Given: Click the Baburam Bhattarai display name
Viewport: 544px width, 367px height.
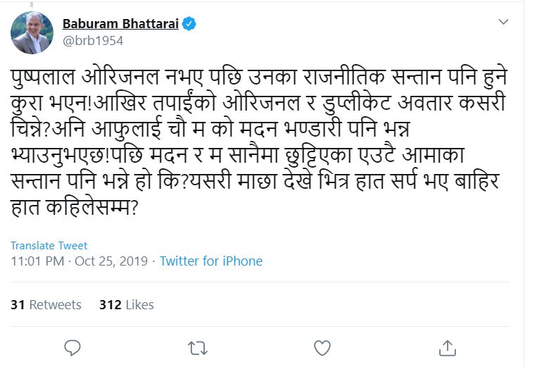Looking at the screenshot, I should tap(121, 24).
